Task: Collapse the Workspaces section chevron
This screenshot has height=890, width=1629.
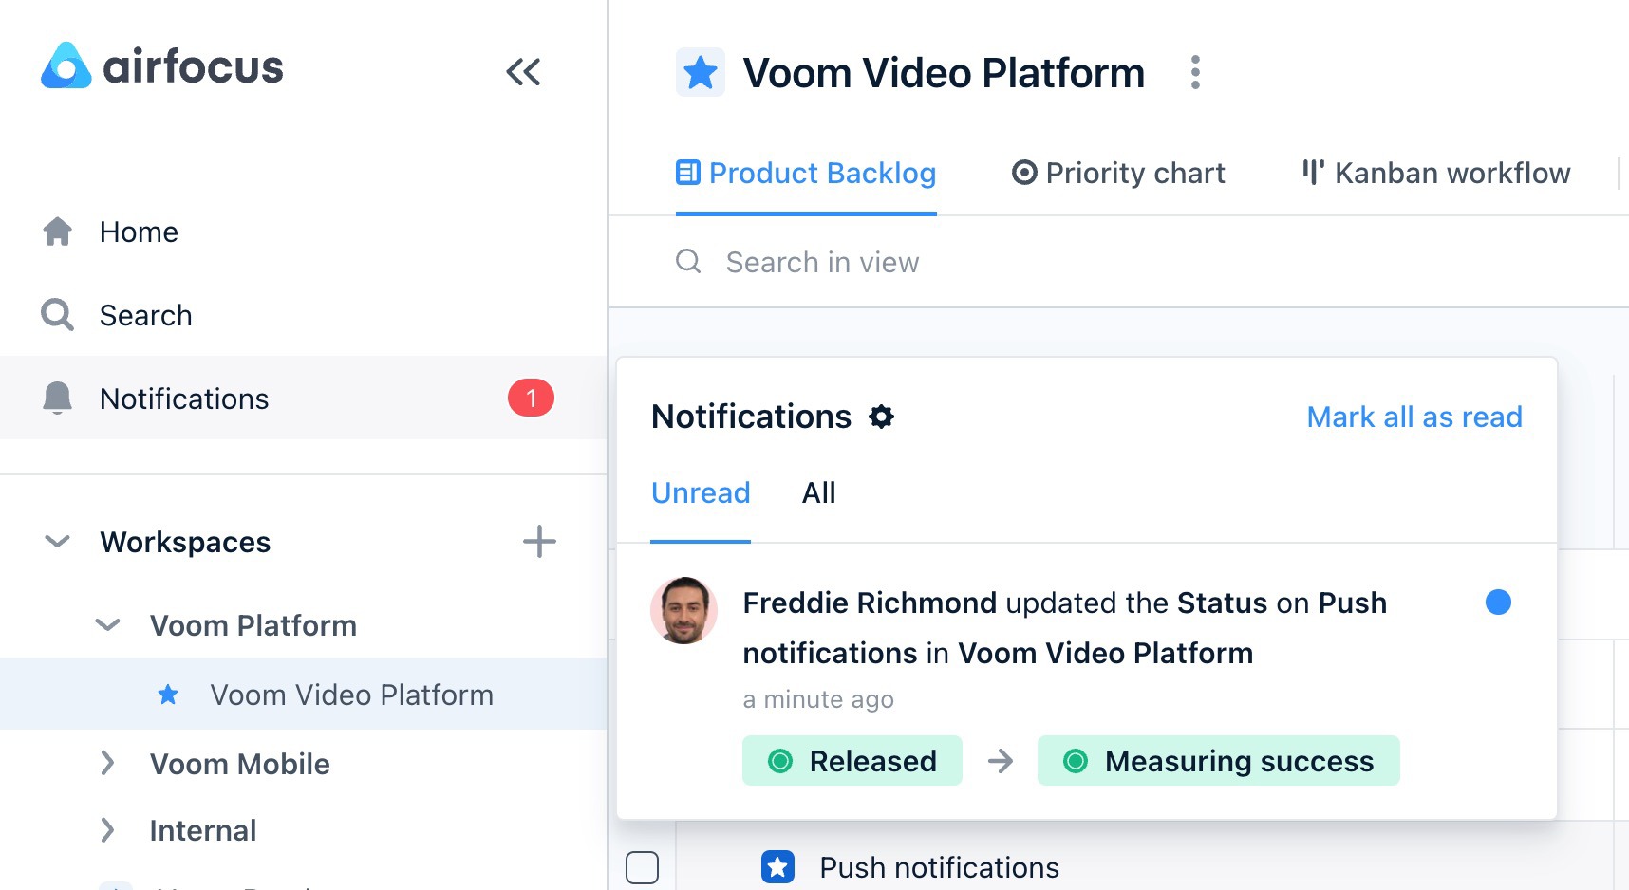Action: pyautogui.click(x=58, y=542)
